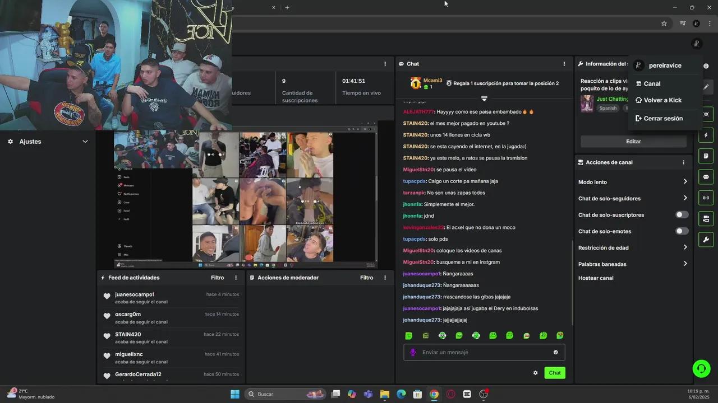The height and width of the screenshot is (403, 718).
Task: Click the lightning bolt icon in right sidebar
Action: pyautogui.click(x=706, y=135)
